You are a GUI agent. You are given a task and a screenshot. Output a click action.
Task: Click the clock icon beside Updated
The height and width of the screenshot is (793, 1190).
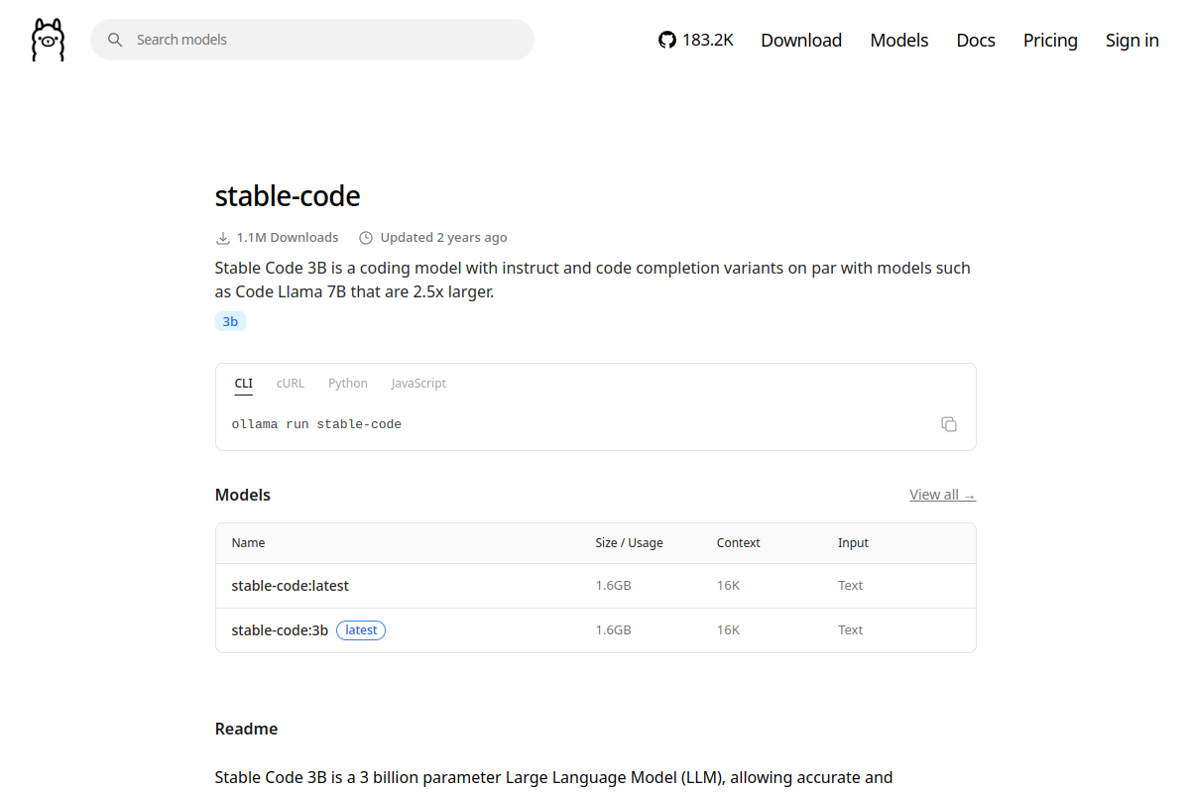(x=366, y=238)
